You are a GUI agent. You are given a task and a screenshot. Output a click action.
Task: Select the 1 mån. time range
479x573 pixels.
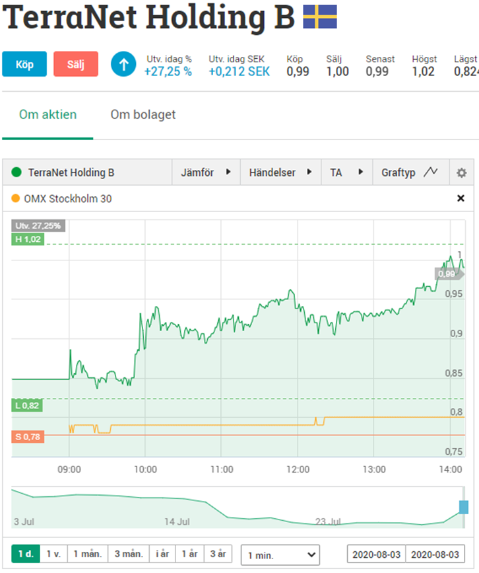coord(88,554)
